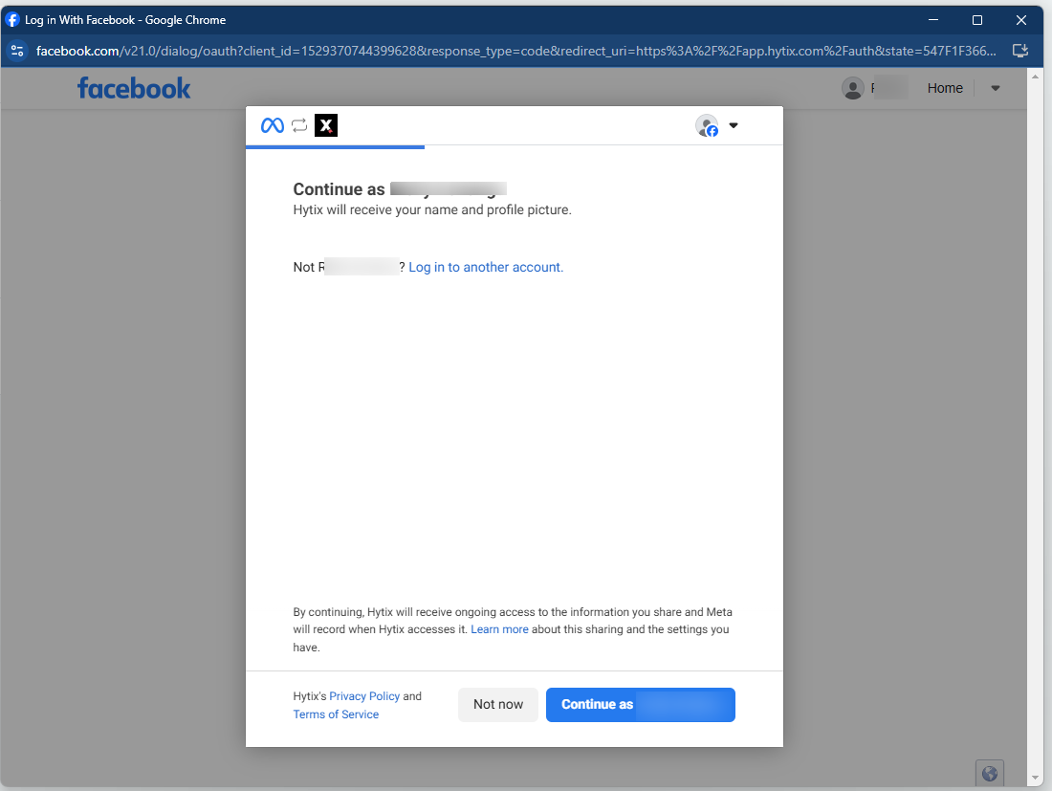Click the blue Continue as button
1052x791 pixels.
tap(641, 705)
